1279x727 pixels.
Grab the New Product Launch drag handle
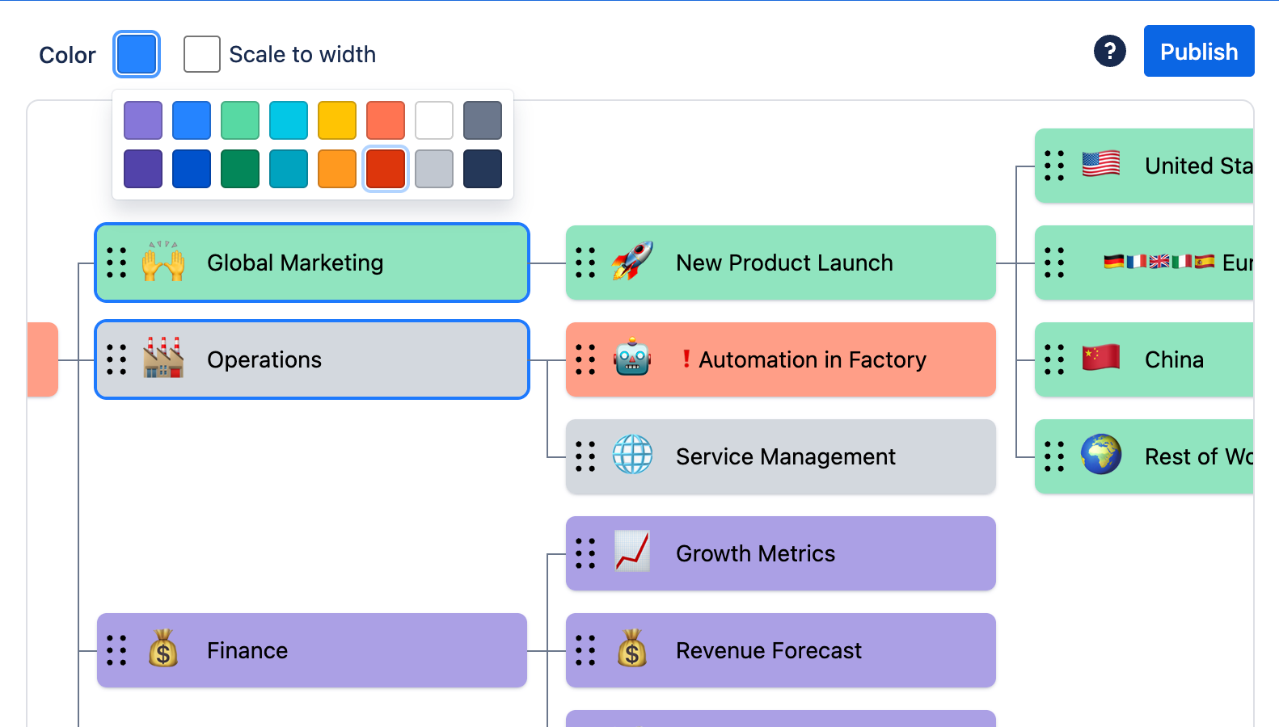coord(585,263)
